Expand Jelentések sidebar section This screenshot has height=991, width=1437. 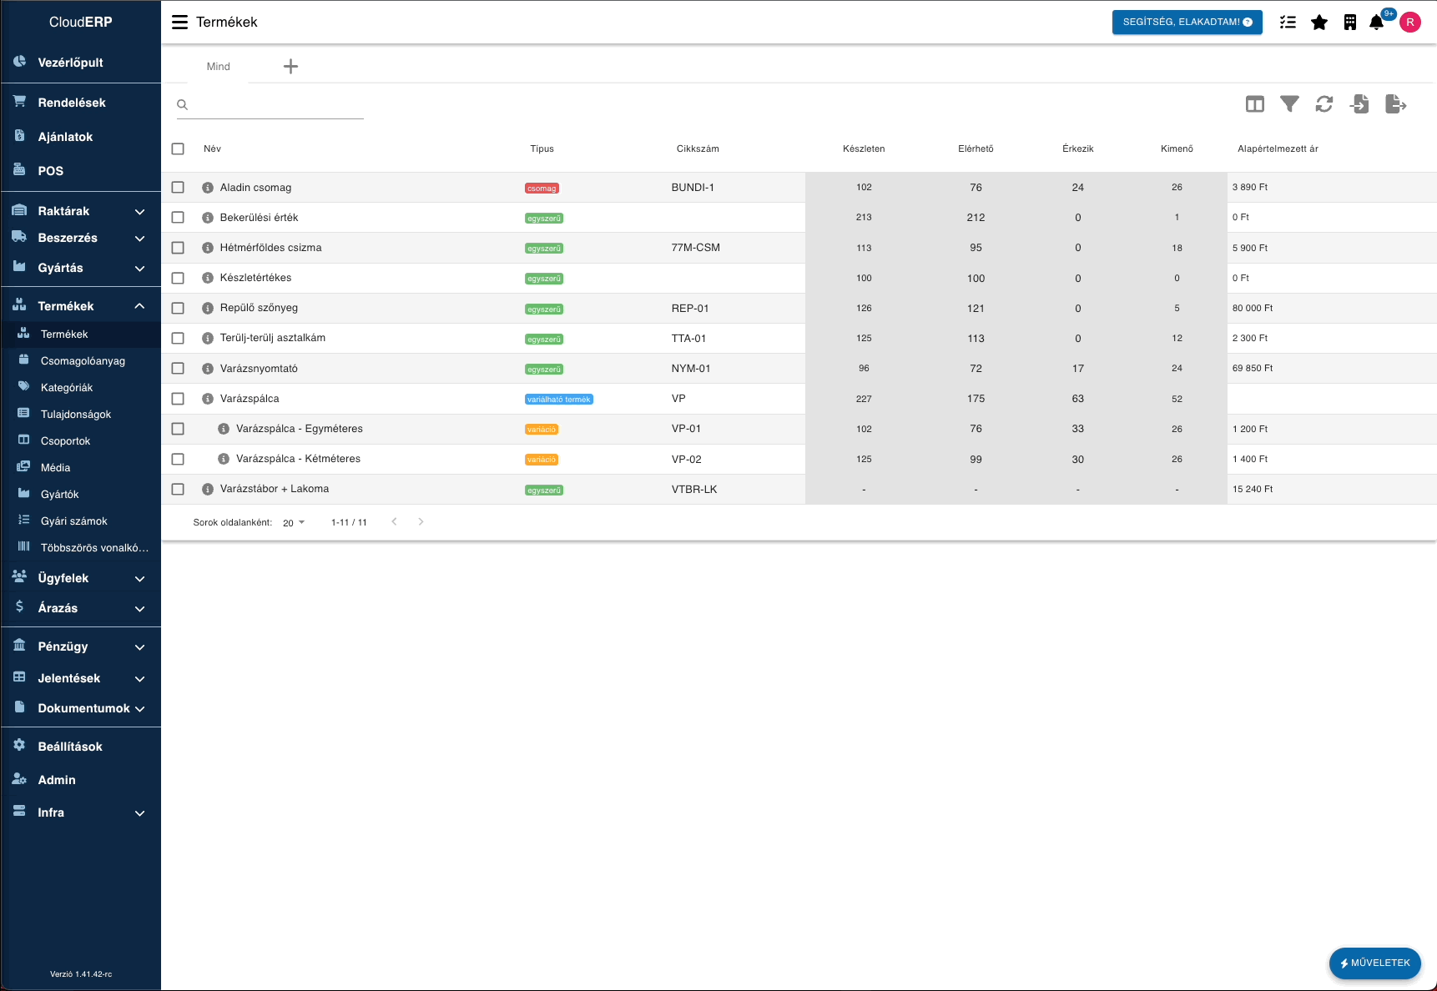coord(81,678)
